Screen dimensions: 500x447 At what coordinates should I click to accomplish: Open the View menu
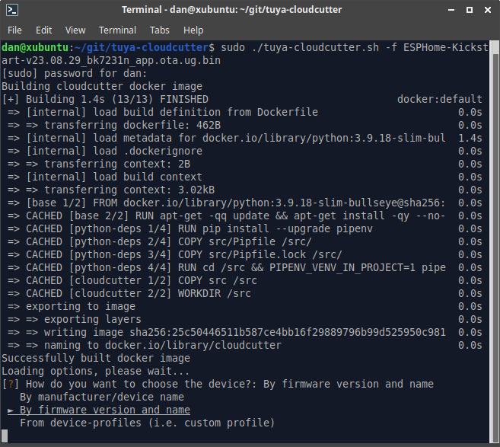point(75,30)
